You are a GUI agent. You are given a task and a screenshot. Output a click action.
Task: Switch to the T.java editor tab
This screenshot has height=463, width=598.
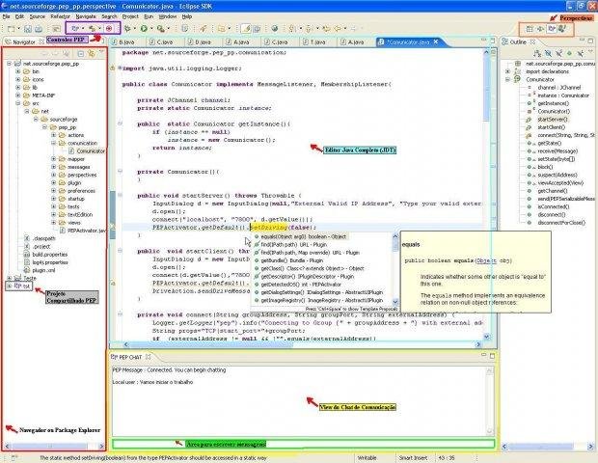coord(315,41)
